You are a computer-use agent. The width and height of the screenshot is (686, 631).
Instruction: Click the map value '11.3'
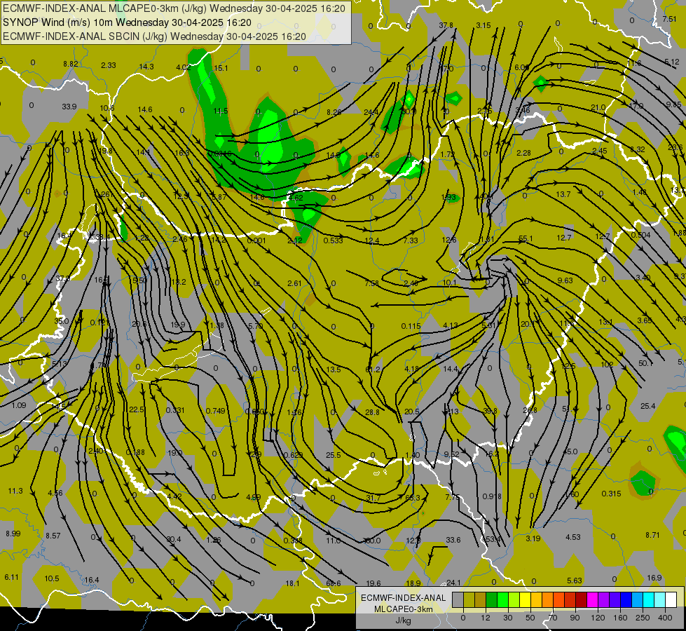click(x=15, y=491)
